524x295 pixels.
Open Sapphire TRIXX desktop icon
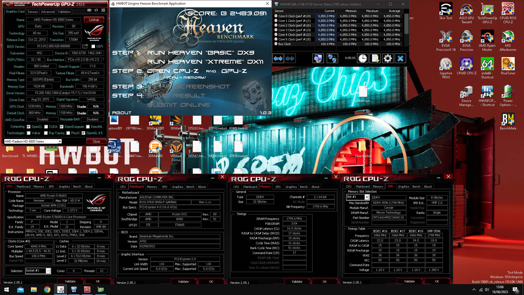(446, 68)
